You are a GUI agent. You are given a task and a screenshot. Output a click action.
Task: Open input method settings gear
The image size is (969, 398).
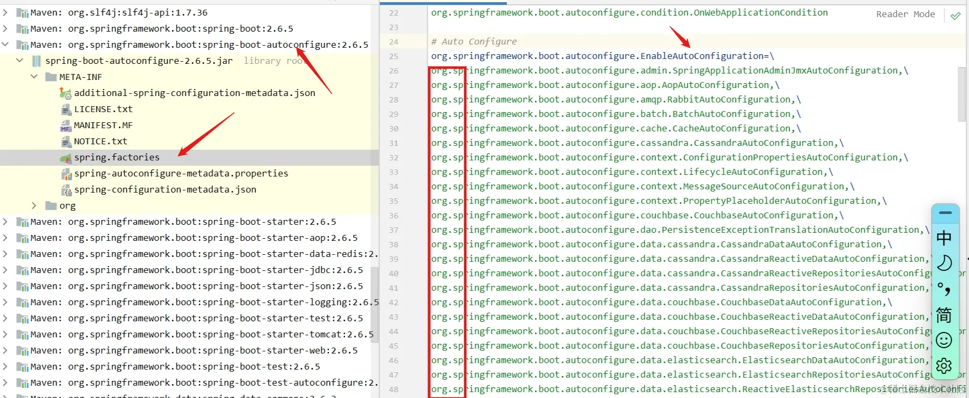click(944, 366)
